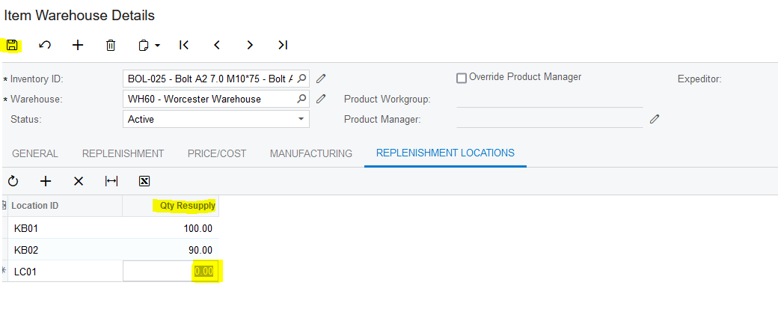Delete the selected grid row
Image resolution: width=778 pixels, height=312 pixels.
[79, 181]
